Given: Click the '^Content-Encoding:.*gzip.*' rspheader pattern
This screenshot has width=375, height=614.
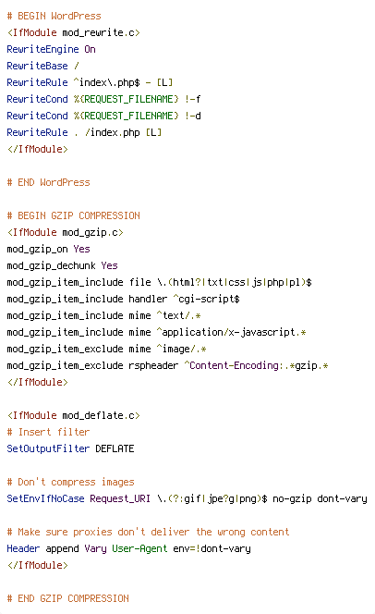Looking at the screenshot, I should coord(256,366).
